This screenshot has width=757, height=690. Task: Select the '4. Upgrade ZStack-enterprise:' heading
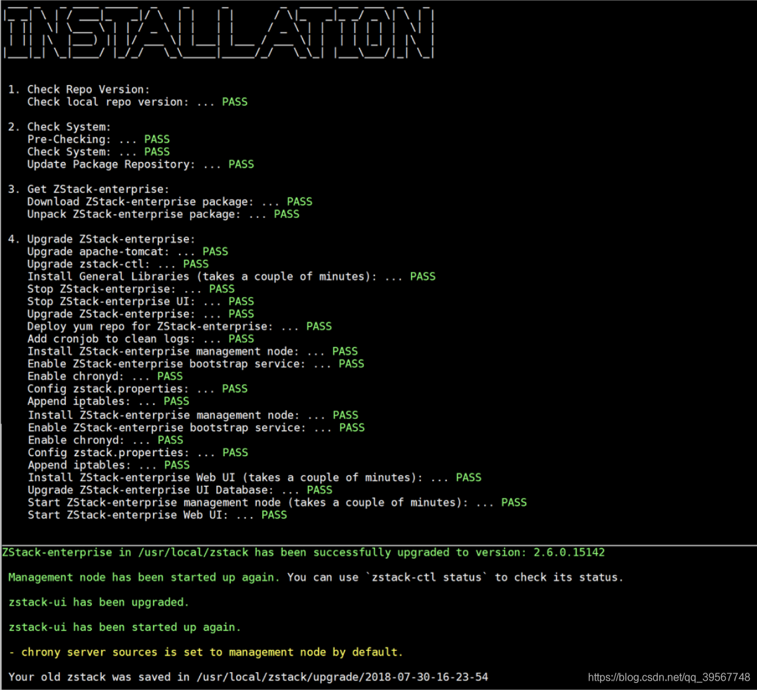(x=101, y=239)
